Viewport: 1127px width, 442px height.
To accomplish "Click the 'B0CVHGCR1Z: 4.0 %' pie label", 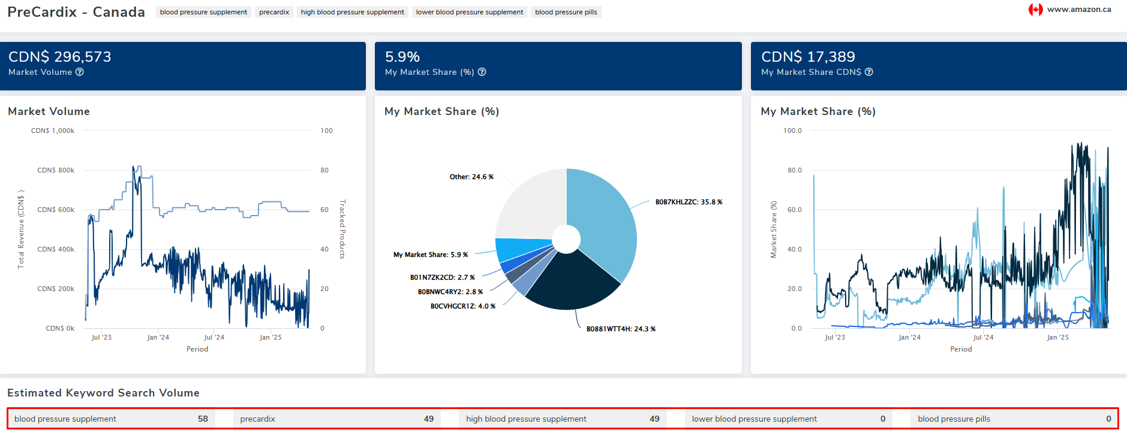I will pos(463,307).
